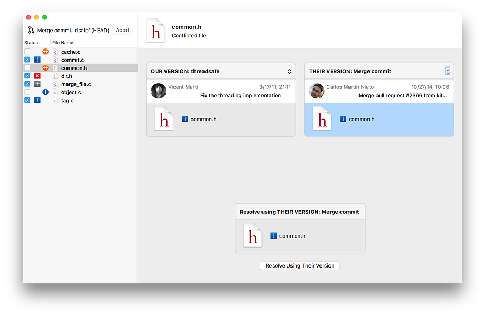Click modified status icon in OUR VERSION panel
This screenshot has height=316, width=485.
click(185, 119)
